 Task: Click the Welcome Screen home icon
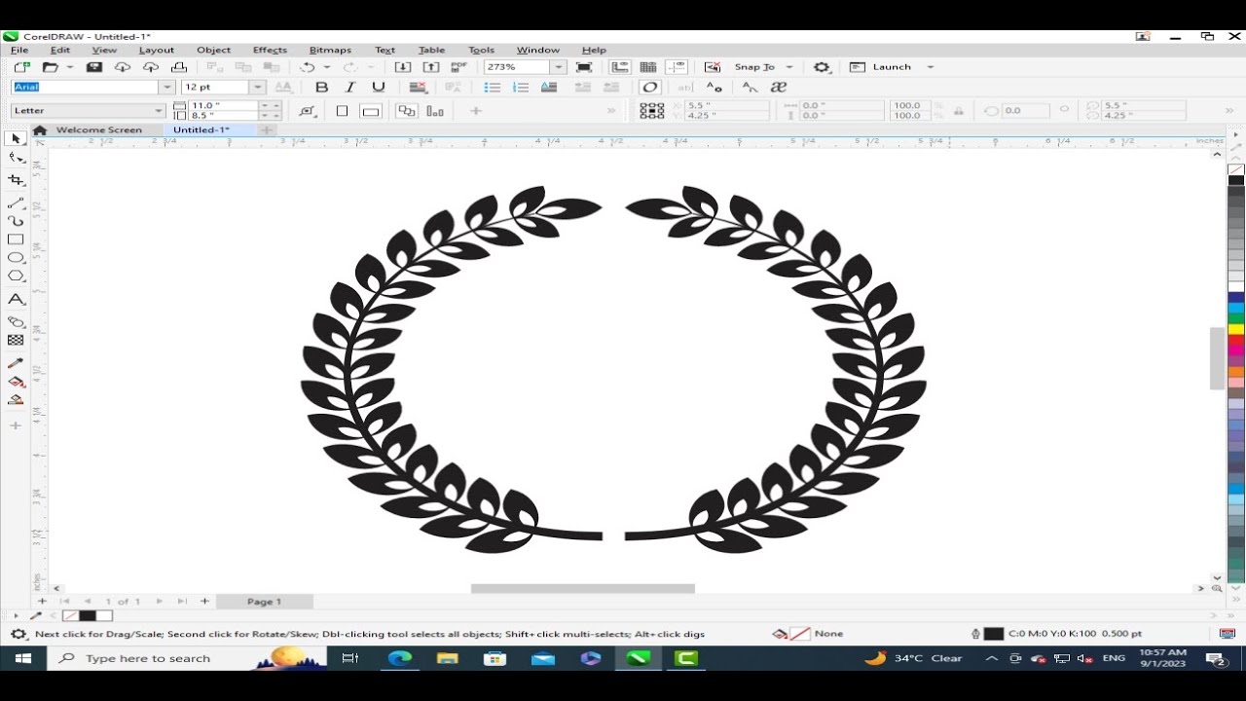click(x=40, y=130)
